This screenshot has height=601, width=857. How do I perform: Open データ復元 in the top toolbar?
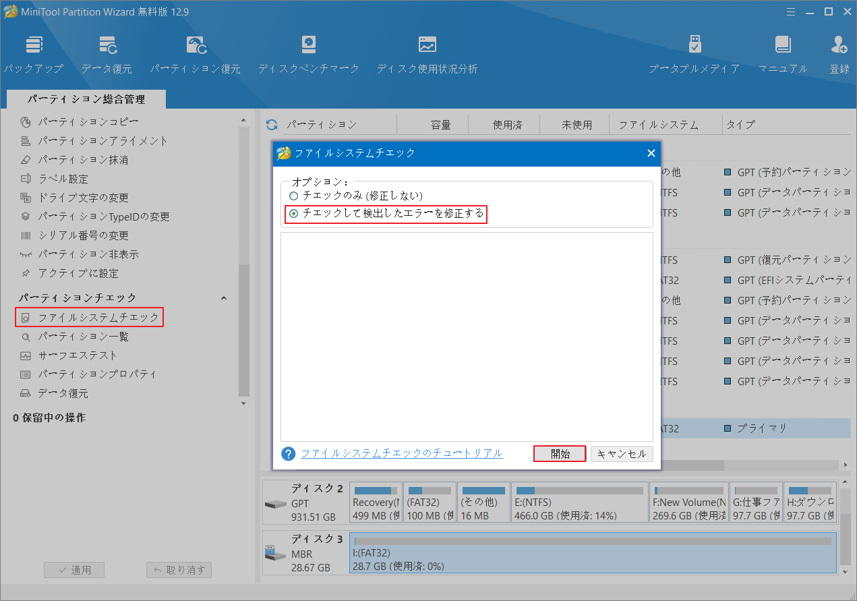pyautogui.click(x=107, y=54)
